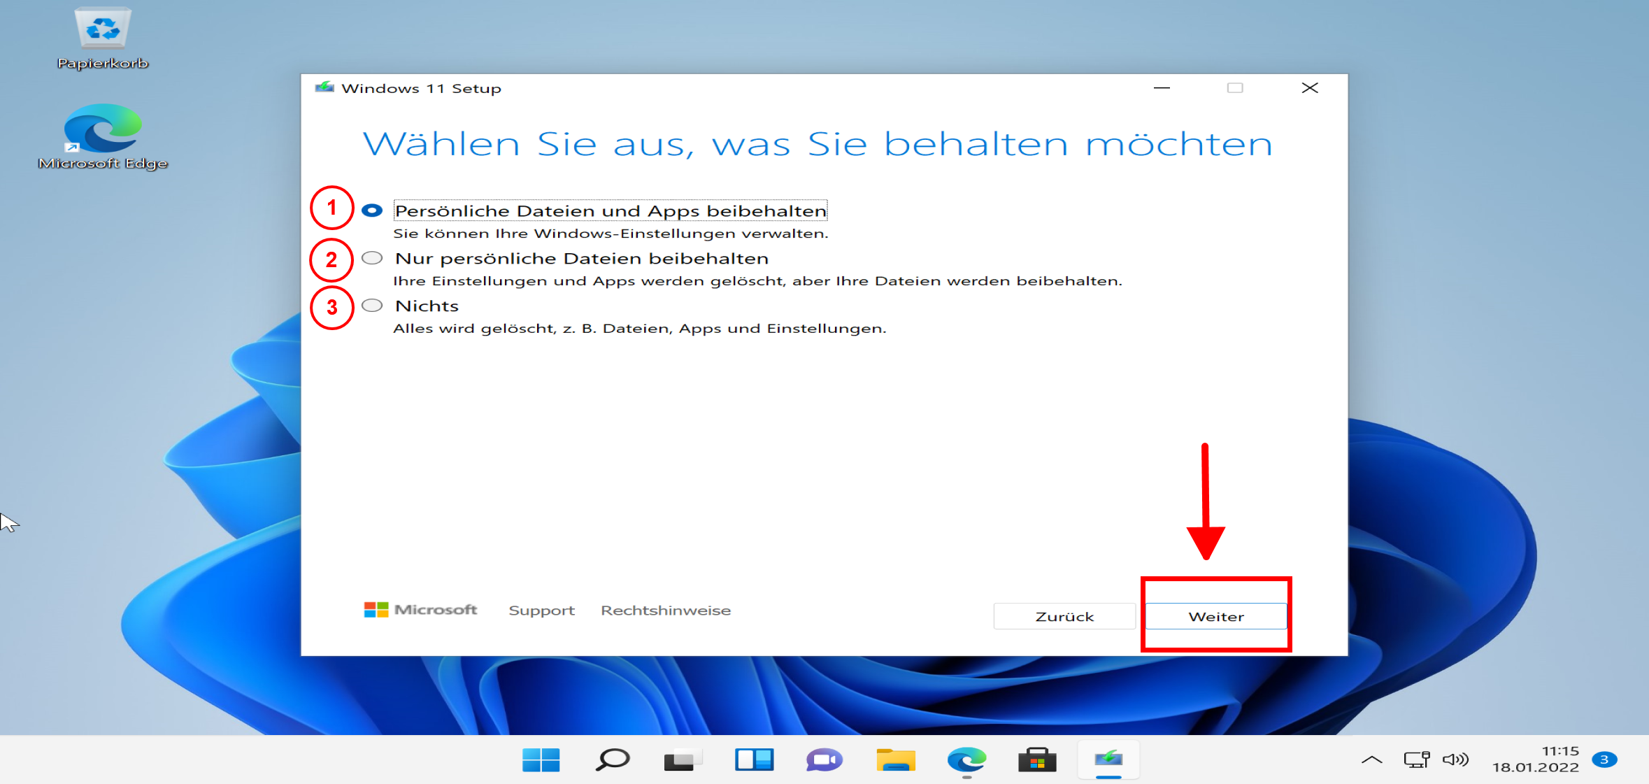Open the Rechtshinweise link
The image size is (1649, 784).
tap(665, 610)
